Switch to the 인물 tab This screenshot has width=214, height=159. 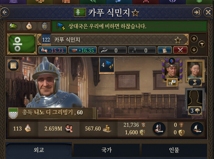pyautogui.click(x=174, y=150)
